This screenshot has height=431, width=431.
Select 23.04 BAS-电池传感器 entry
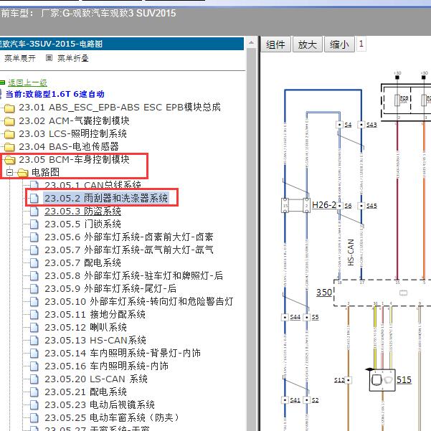69,146
